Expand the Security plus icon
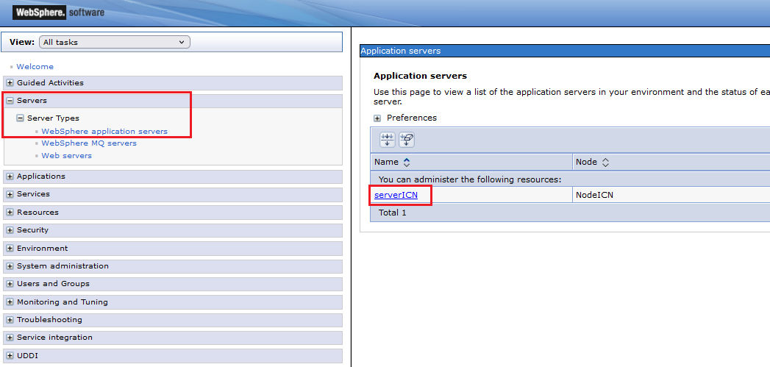 point(10,230)
